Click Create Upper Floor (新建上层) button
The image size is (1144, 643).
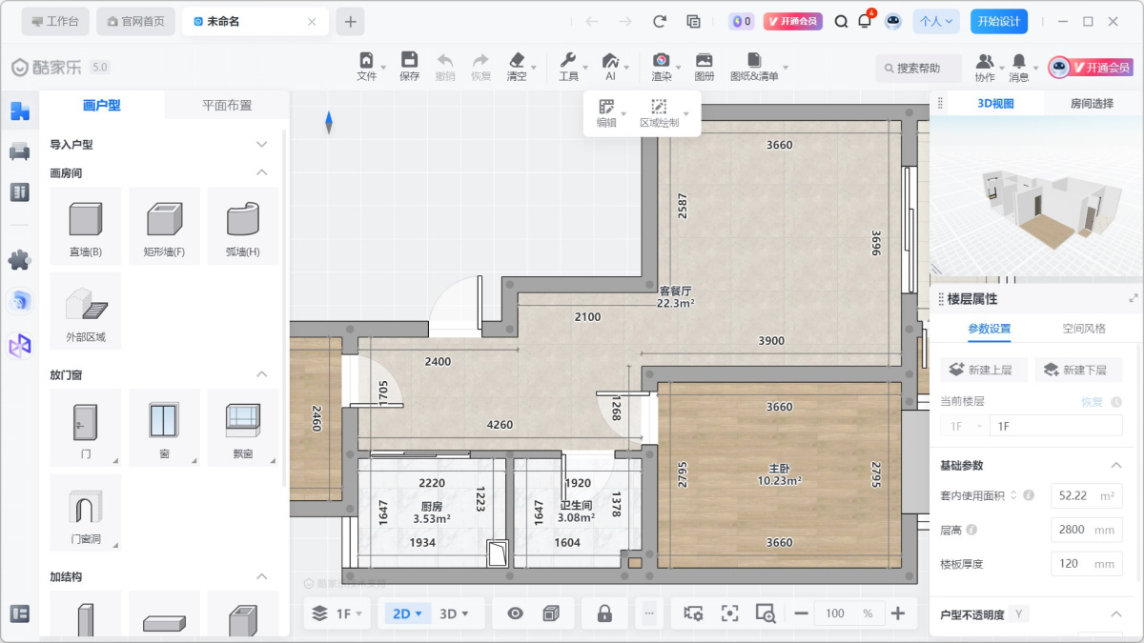point(983,370)
